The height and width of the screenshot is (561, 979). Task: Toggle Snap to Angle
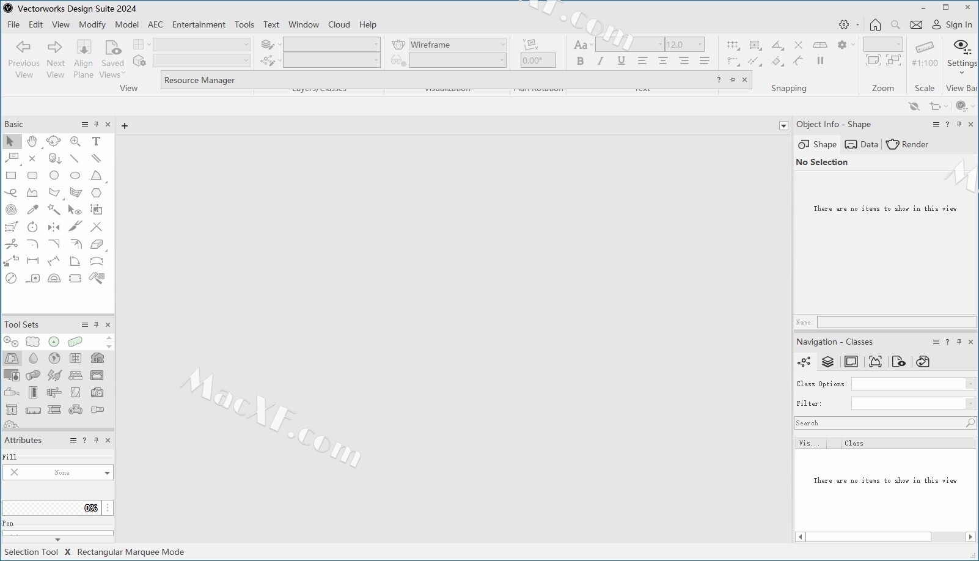pos(777,45)
